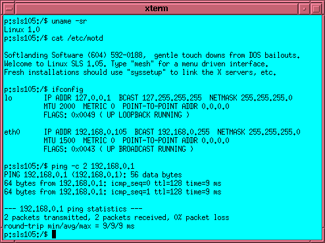The height and width of the screenshot is (243, 325).
Task: Click the IP address 192.168.0.105
Action: click(101, 132)
